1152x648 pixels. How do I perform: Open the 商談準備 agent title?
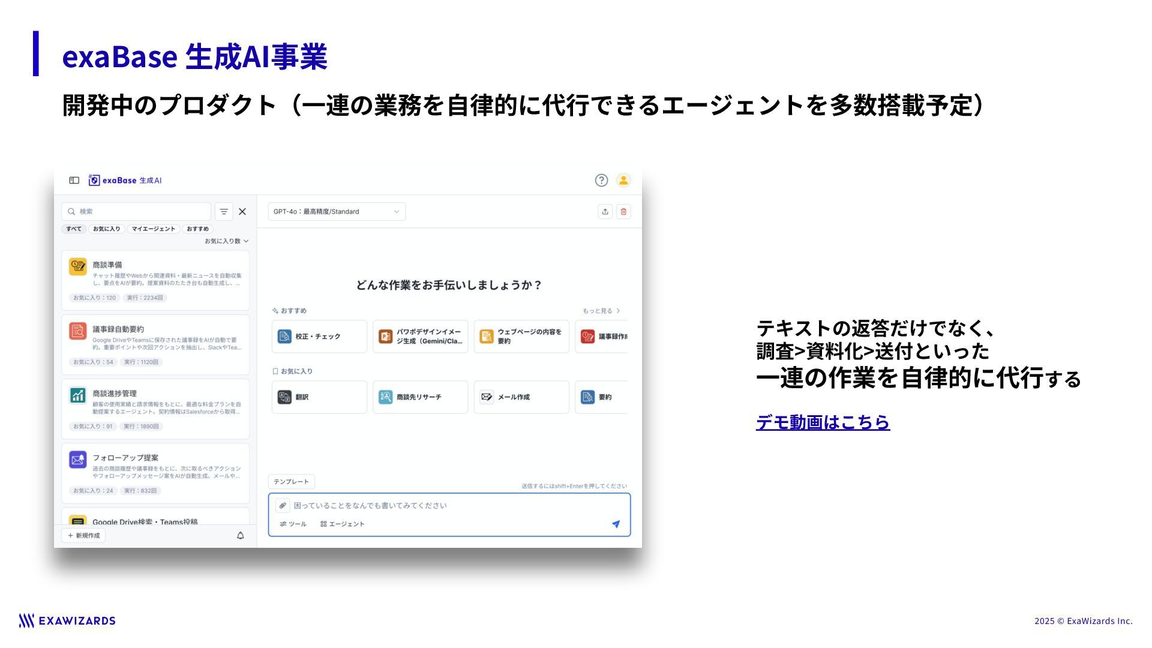(x=107, y=265)
